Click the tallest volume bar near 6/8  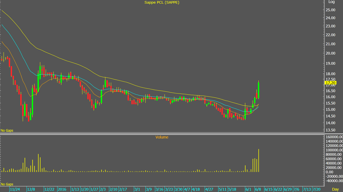pos(259,161)
